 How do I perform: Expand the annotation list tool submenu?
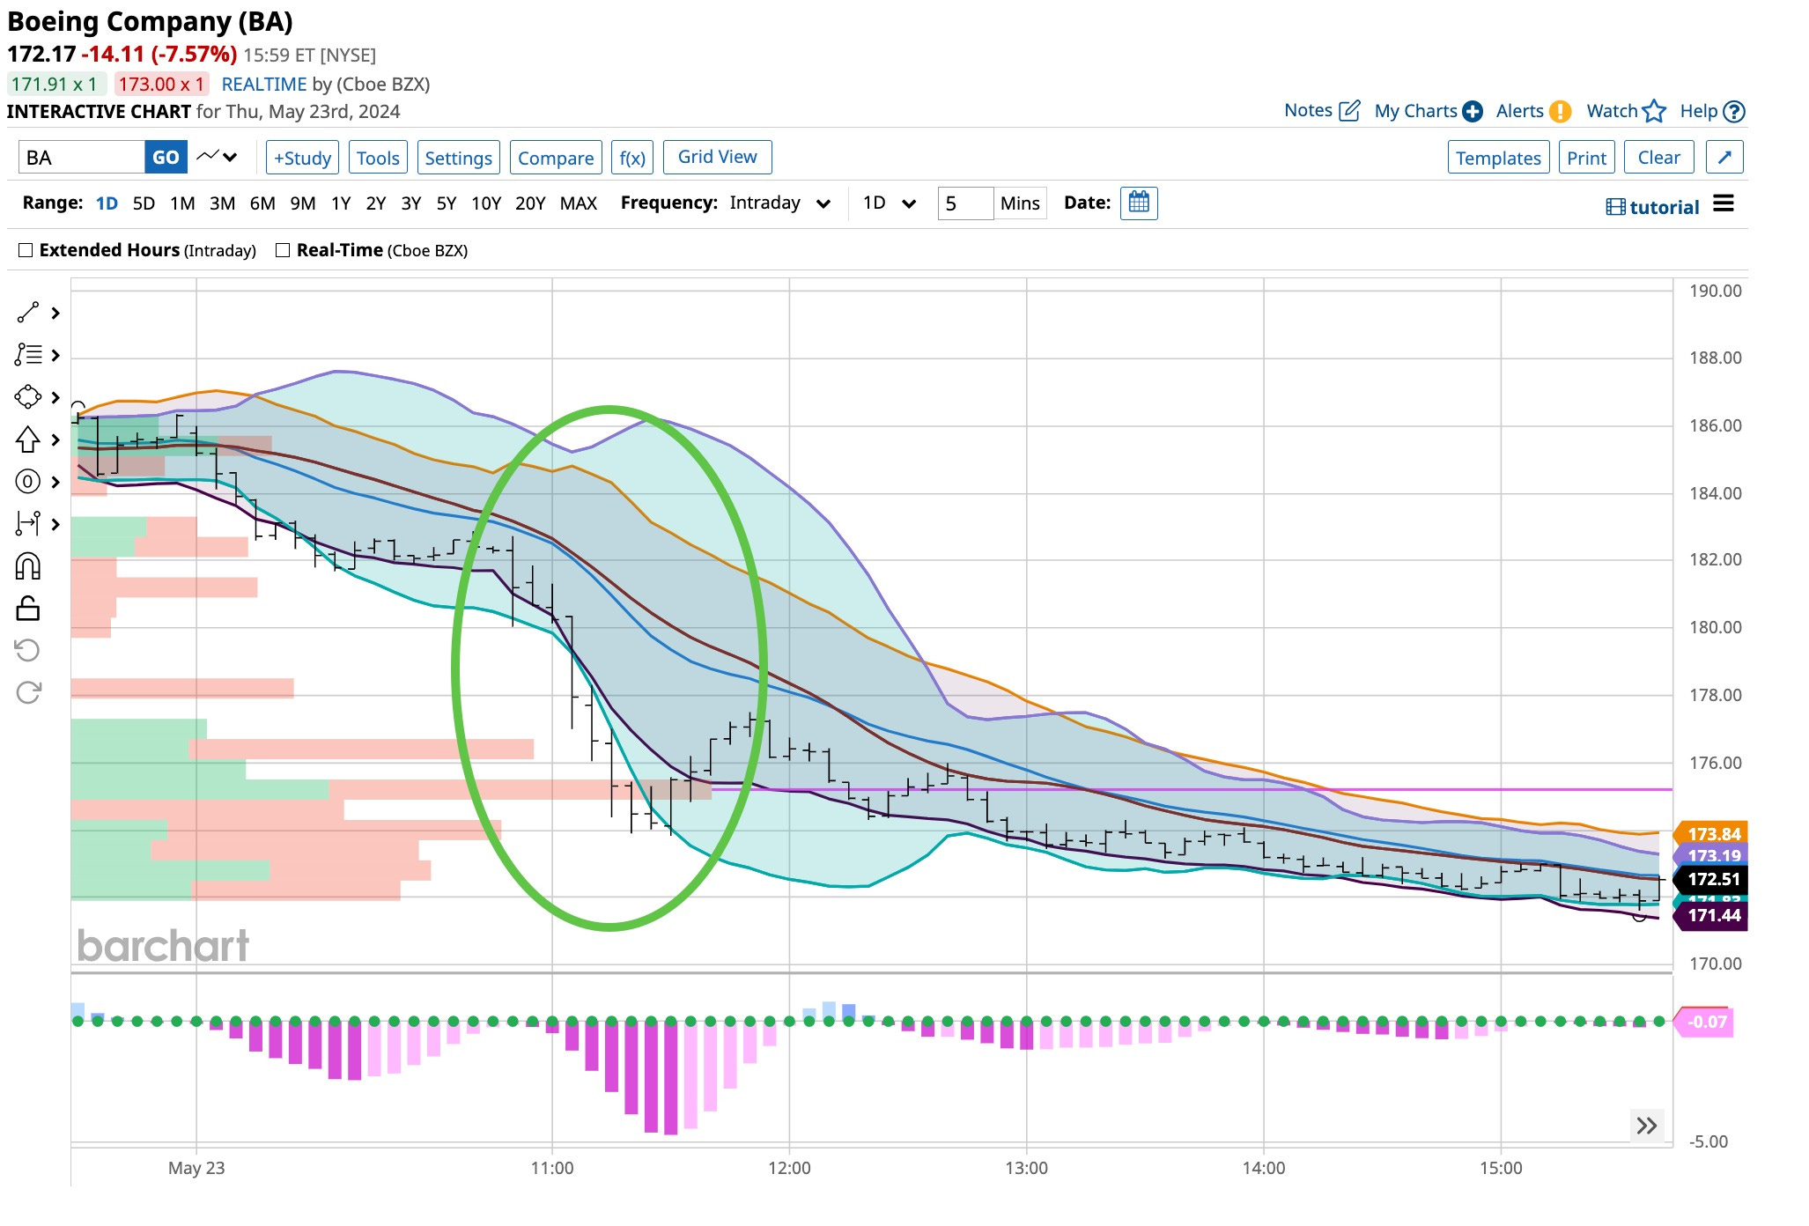[x=55, y=355]
